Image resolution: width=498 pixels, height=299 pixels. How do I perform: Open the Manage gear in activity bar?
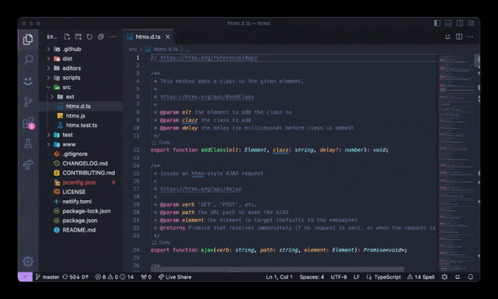coord(28,261)
